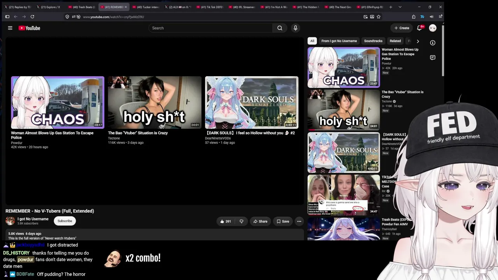The image size is (498, 280).
Task: Switch to the Next Gre tab
Action: coord(337,7)
